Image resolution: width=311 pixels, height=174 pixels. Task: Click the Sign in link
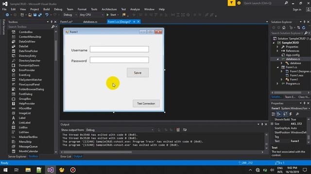coord(297,10)
